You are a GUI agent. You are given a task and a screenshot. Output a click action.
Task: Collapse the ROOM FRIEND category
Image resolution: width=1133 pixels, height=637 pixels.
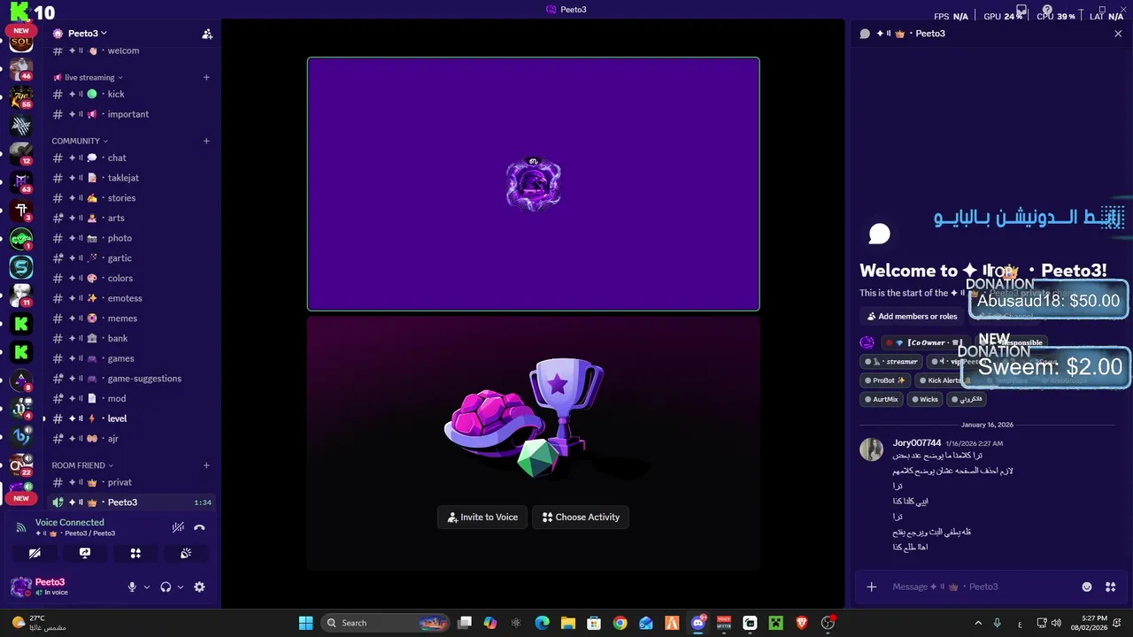[x=82, y=465]
